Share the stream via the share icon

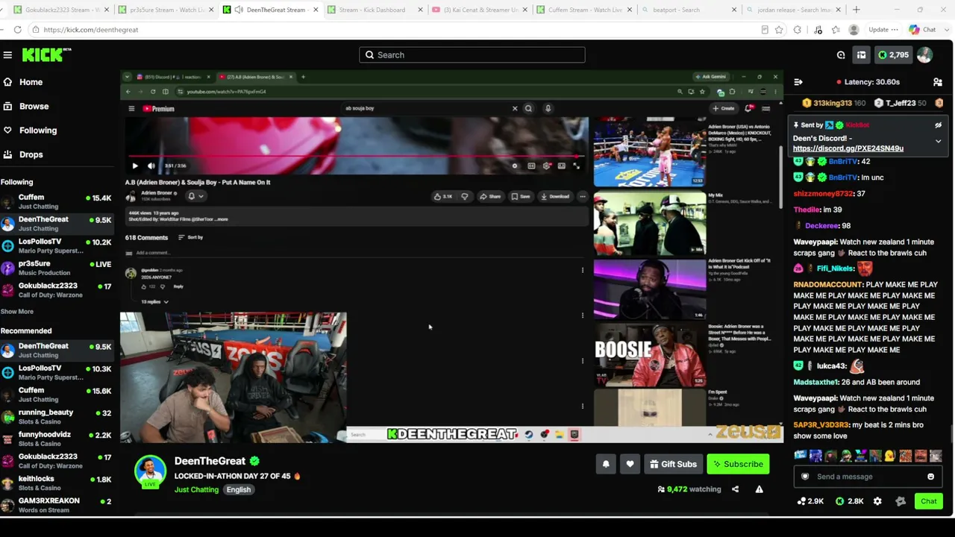(x=735, y=489)
